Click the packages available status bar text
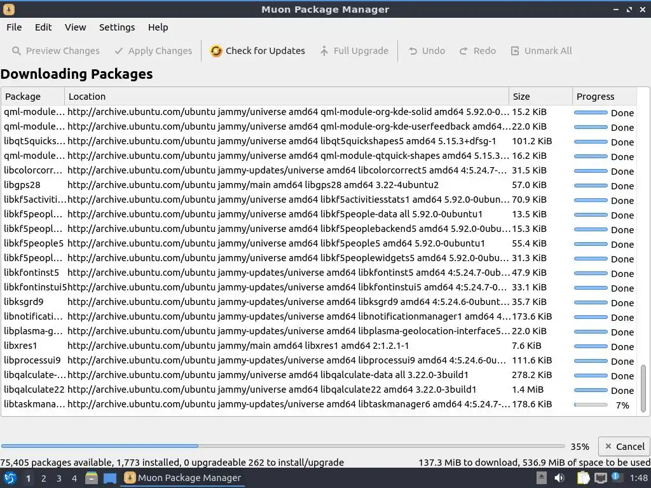Image resolution: width=651 pixels, height=488 pixels. [x=172, y=463]
